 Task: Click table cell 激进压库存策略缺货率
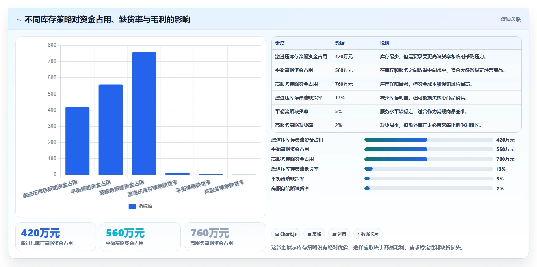[299, 98]
